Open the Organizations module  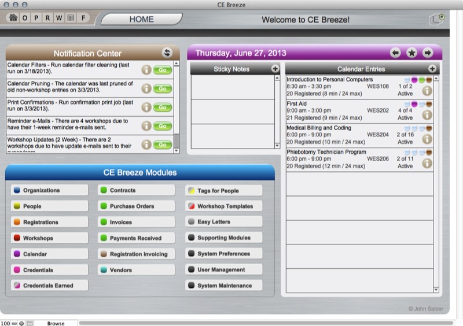point(50,190)
